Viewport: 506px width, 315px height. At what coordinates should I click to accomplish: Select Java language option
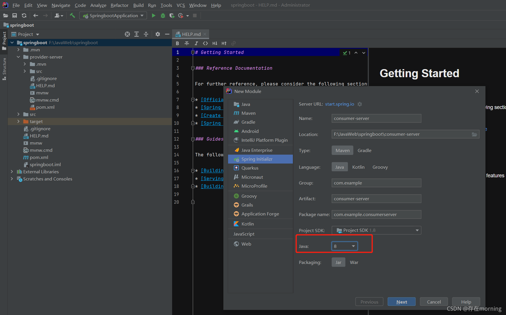pos(340,167)
